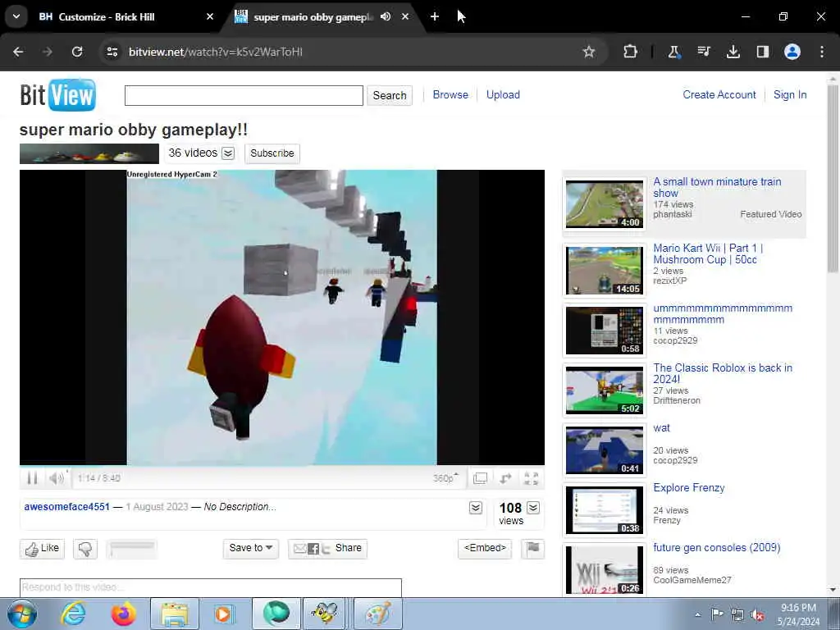Open Mario Kart Wii Part 1 video thumbnail
840x630 pixels.
click(605, 270)
